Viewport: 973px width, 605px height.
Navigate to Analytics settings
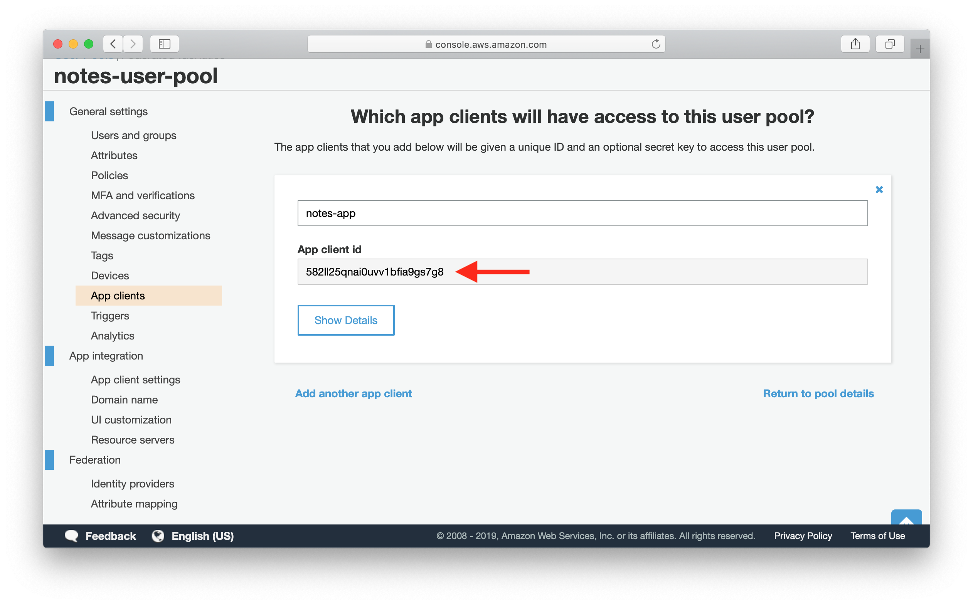(x=113, y=335)
